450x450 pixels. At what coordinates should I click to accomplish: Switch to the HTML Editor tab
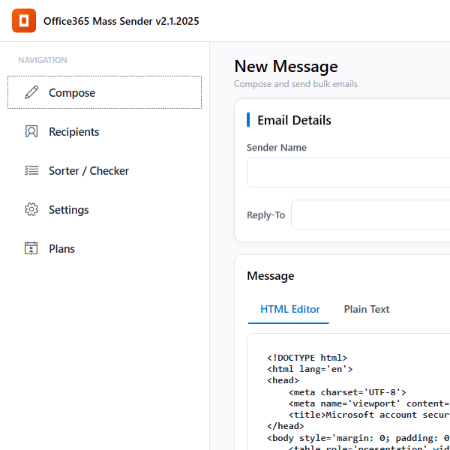pos(289,309)
